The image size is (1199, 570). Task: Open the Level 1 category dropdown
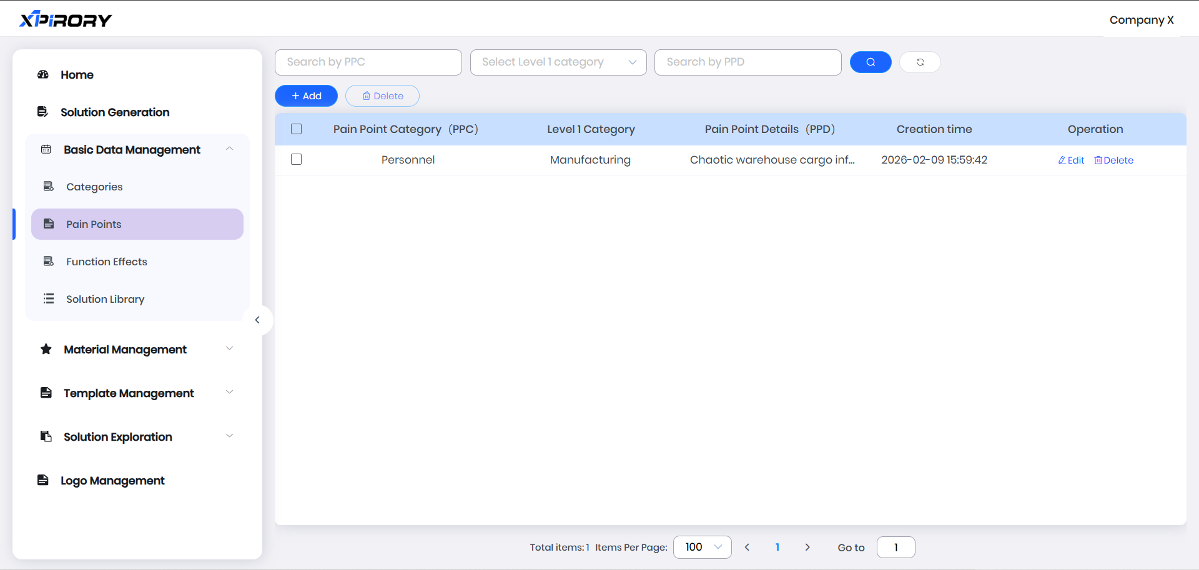pyautogui.click(x=558, y=62)
